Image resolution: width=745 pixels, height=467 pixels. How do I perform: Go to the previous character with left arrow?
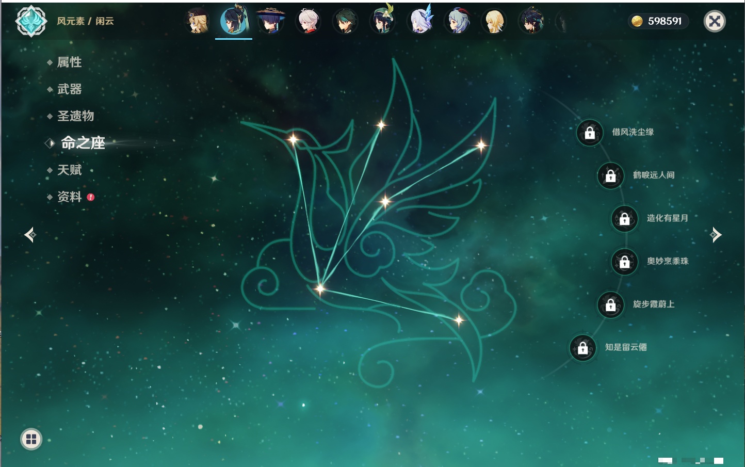coord(30,235)
